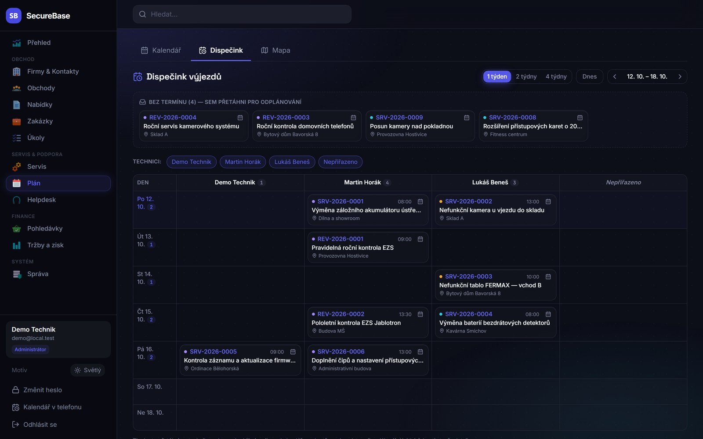Switch to Dispečink tab

[x=221, y=50]
